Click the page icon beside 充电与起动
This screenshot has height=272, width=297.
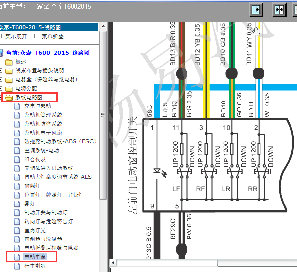(17, 106)
